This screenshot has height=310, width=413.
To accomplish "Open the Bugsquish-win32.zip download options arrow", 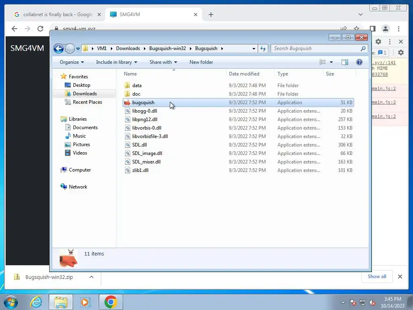I will point(92,277).
